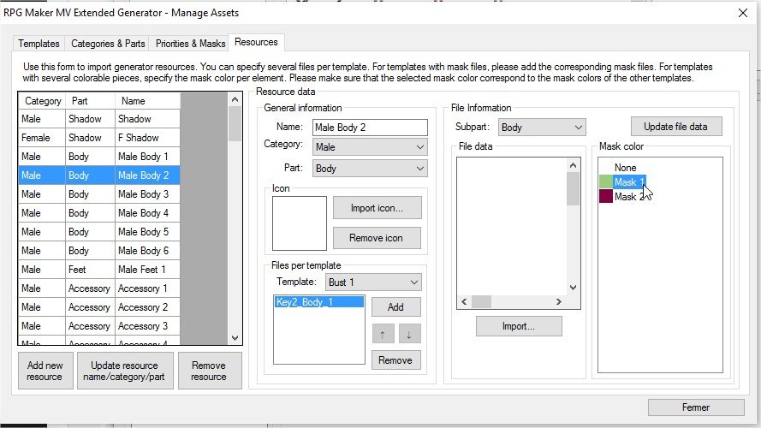
Task: Click the Add new resource button
Action: [45, 371]
